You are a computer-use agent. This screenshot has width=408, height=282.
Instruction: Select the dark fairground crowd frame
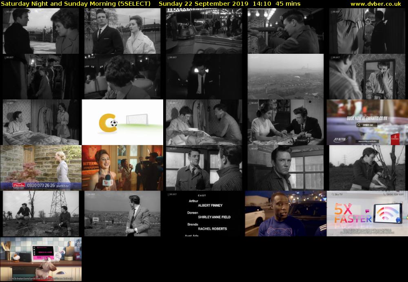(41, 77)
